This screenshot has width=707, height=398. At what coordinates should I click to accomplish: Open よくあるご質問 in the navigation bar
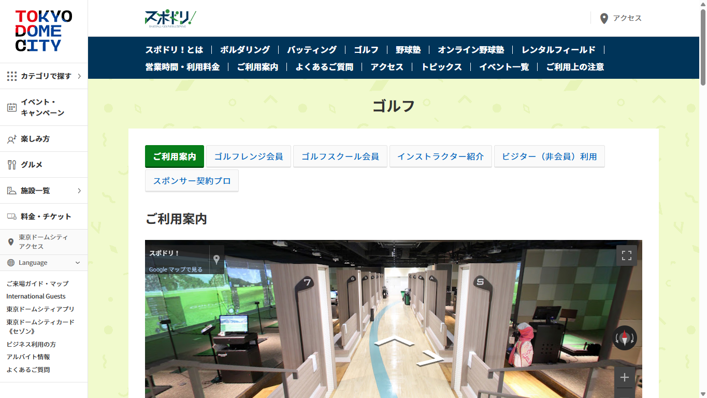[324, 67]
